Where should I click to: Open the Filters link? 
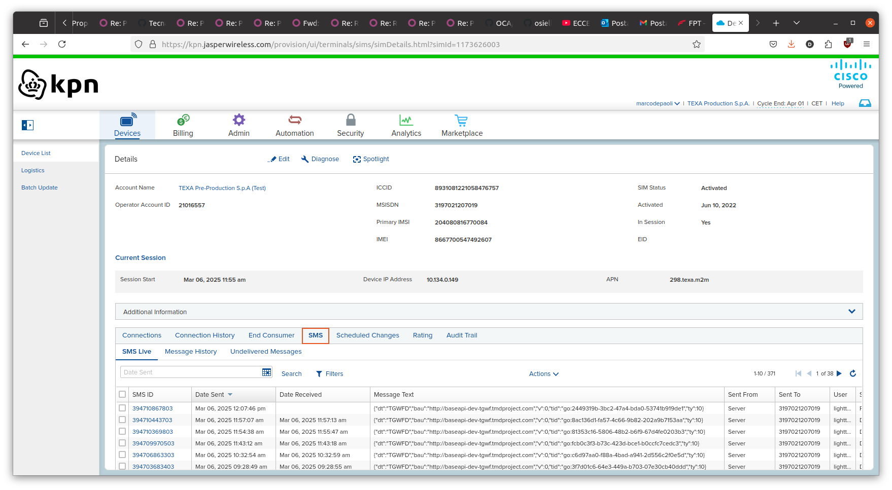click(330, 374)
